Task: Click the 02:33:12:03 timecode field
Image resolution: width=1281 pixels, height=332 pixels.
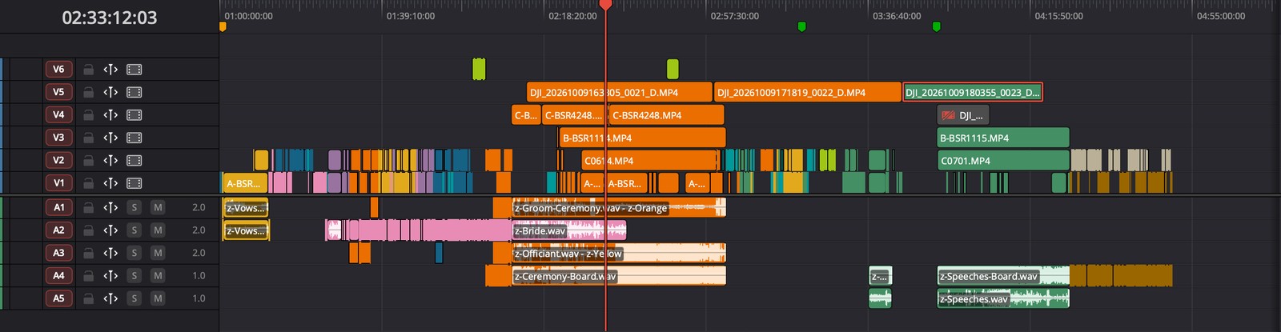Action: [x=110, y=18]
